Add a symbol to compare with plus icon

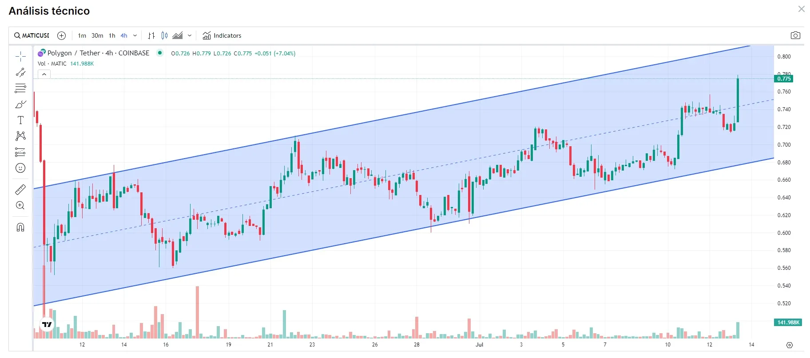(x=62, y=35)
